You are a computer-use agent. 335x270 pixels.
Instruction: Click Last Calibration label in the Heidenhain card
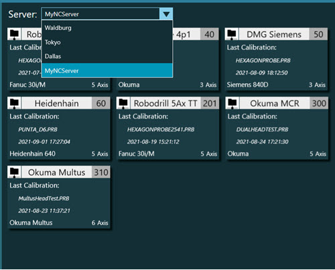click(34, 117)
